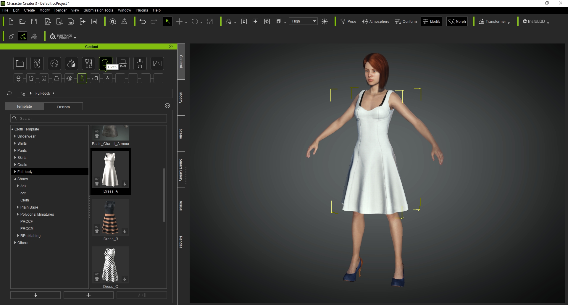Click the Conform button
The image size is (568, 305).
[406, 22]
